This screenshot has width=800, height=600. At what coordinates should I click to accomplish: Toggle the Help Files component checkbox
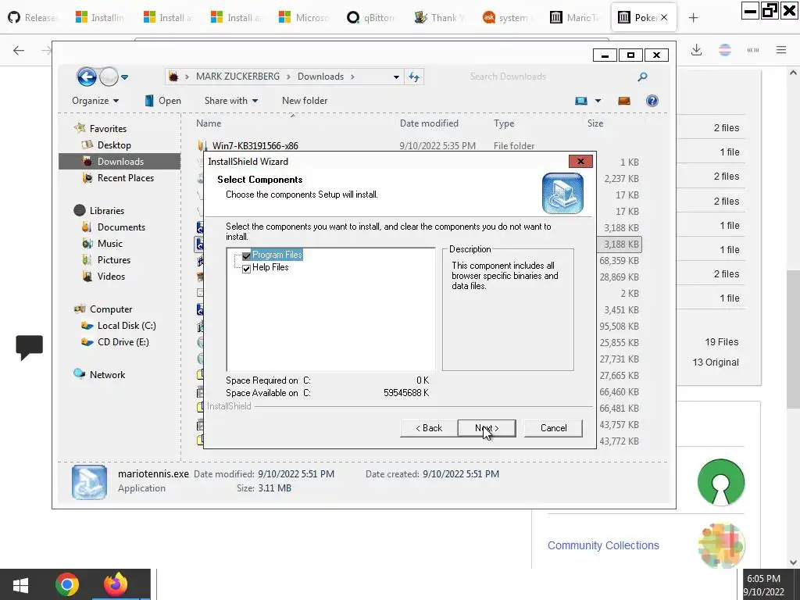click(246, 269)
